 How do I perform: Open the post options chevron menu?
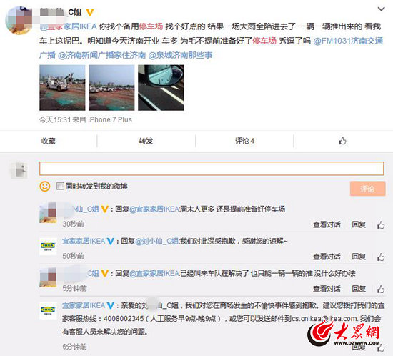[381, 9]
